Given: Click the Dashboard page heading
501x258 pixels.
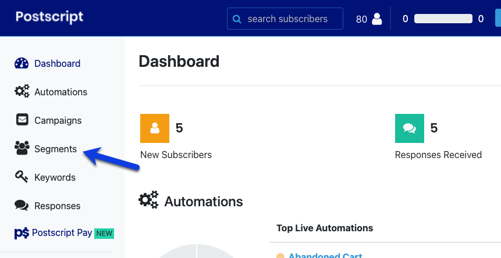Looking at the screenshot, I should (179, 61).
